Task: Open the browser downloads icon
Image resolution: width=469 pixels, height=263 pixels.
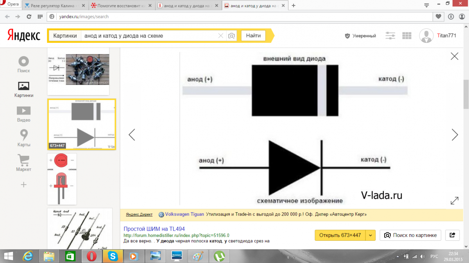Action: pos(451,17)
